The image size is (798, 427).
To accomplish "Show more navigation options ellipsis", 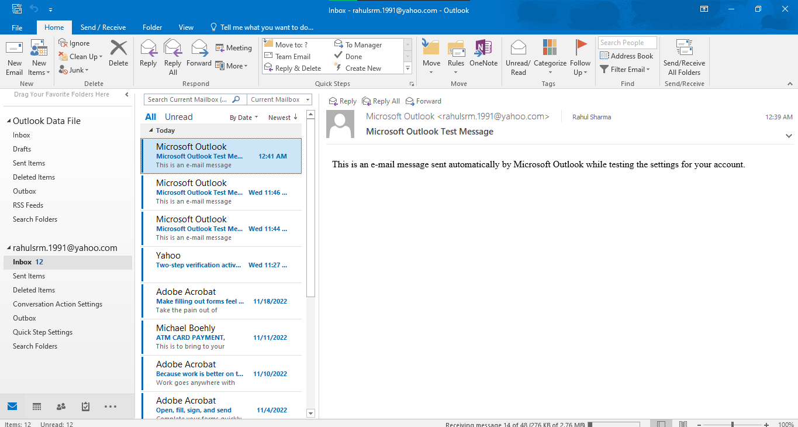I will click(110, 407).
